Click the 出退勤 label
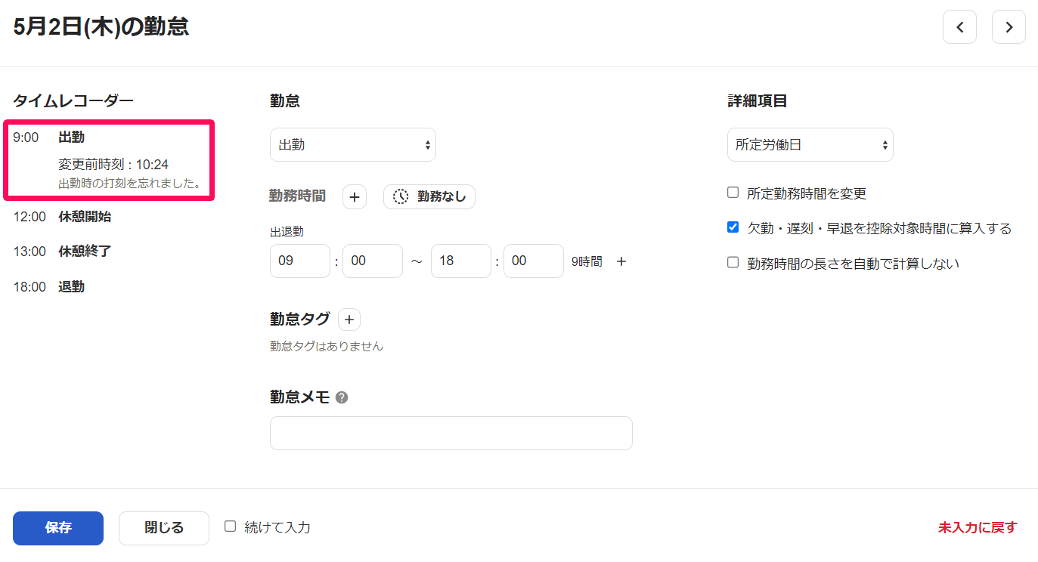 click(x=287, y=232)
